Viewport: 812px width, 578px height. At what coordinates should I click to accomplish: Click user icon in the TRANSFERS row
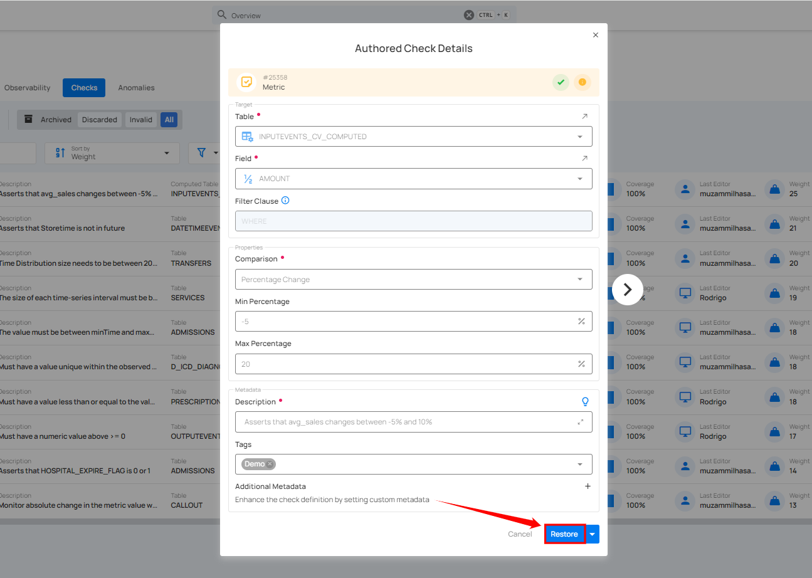685,258
